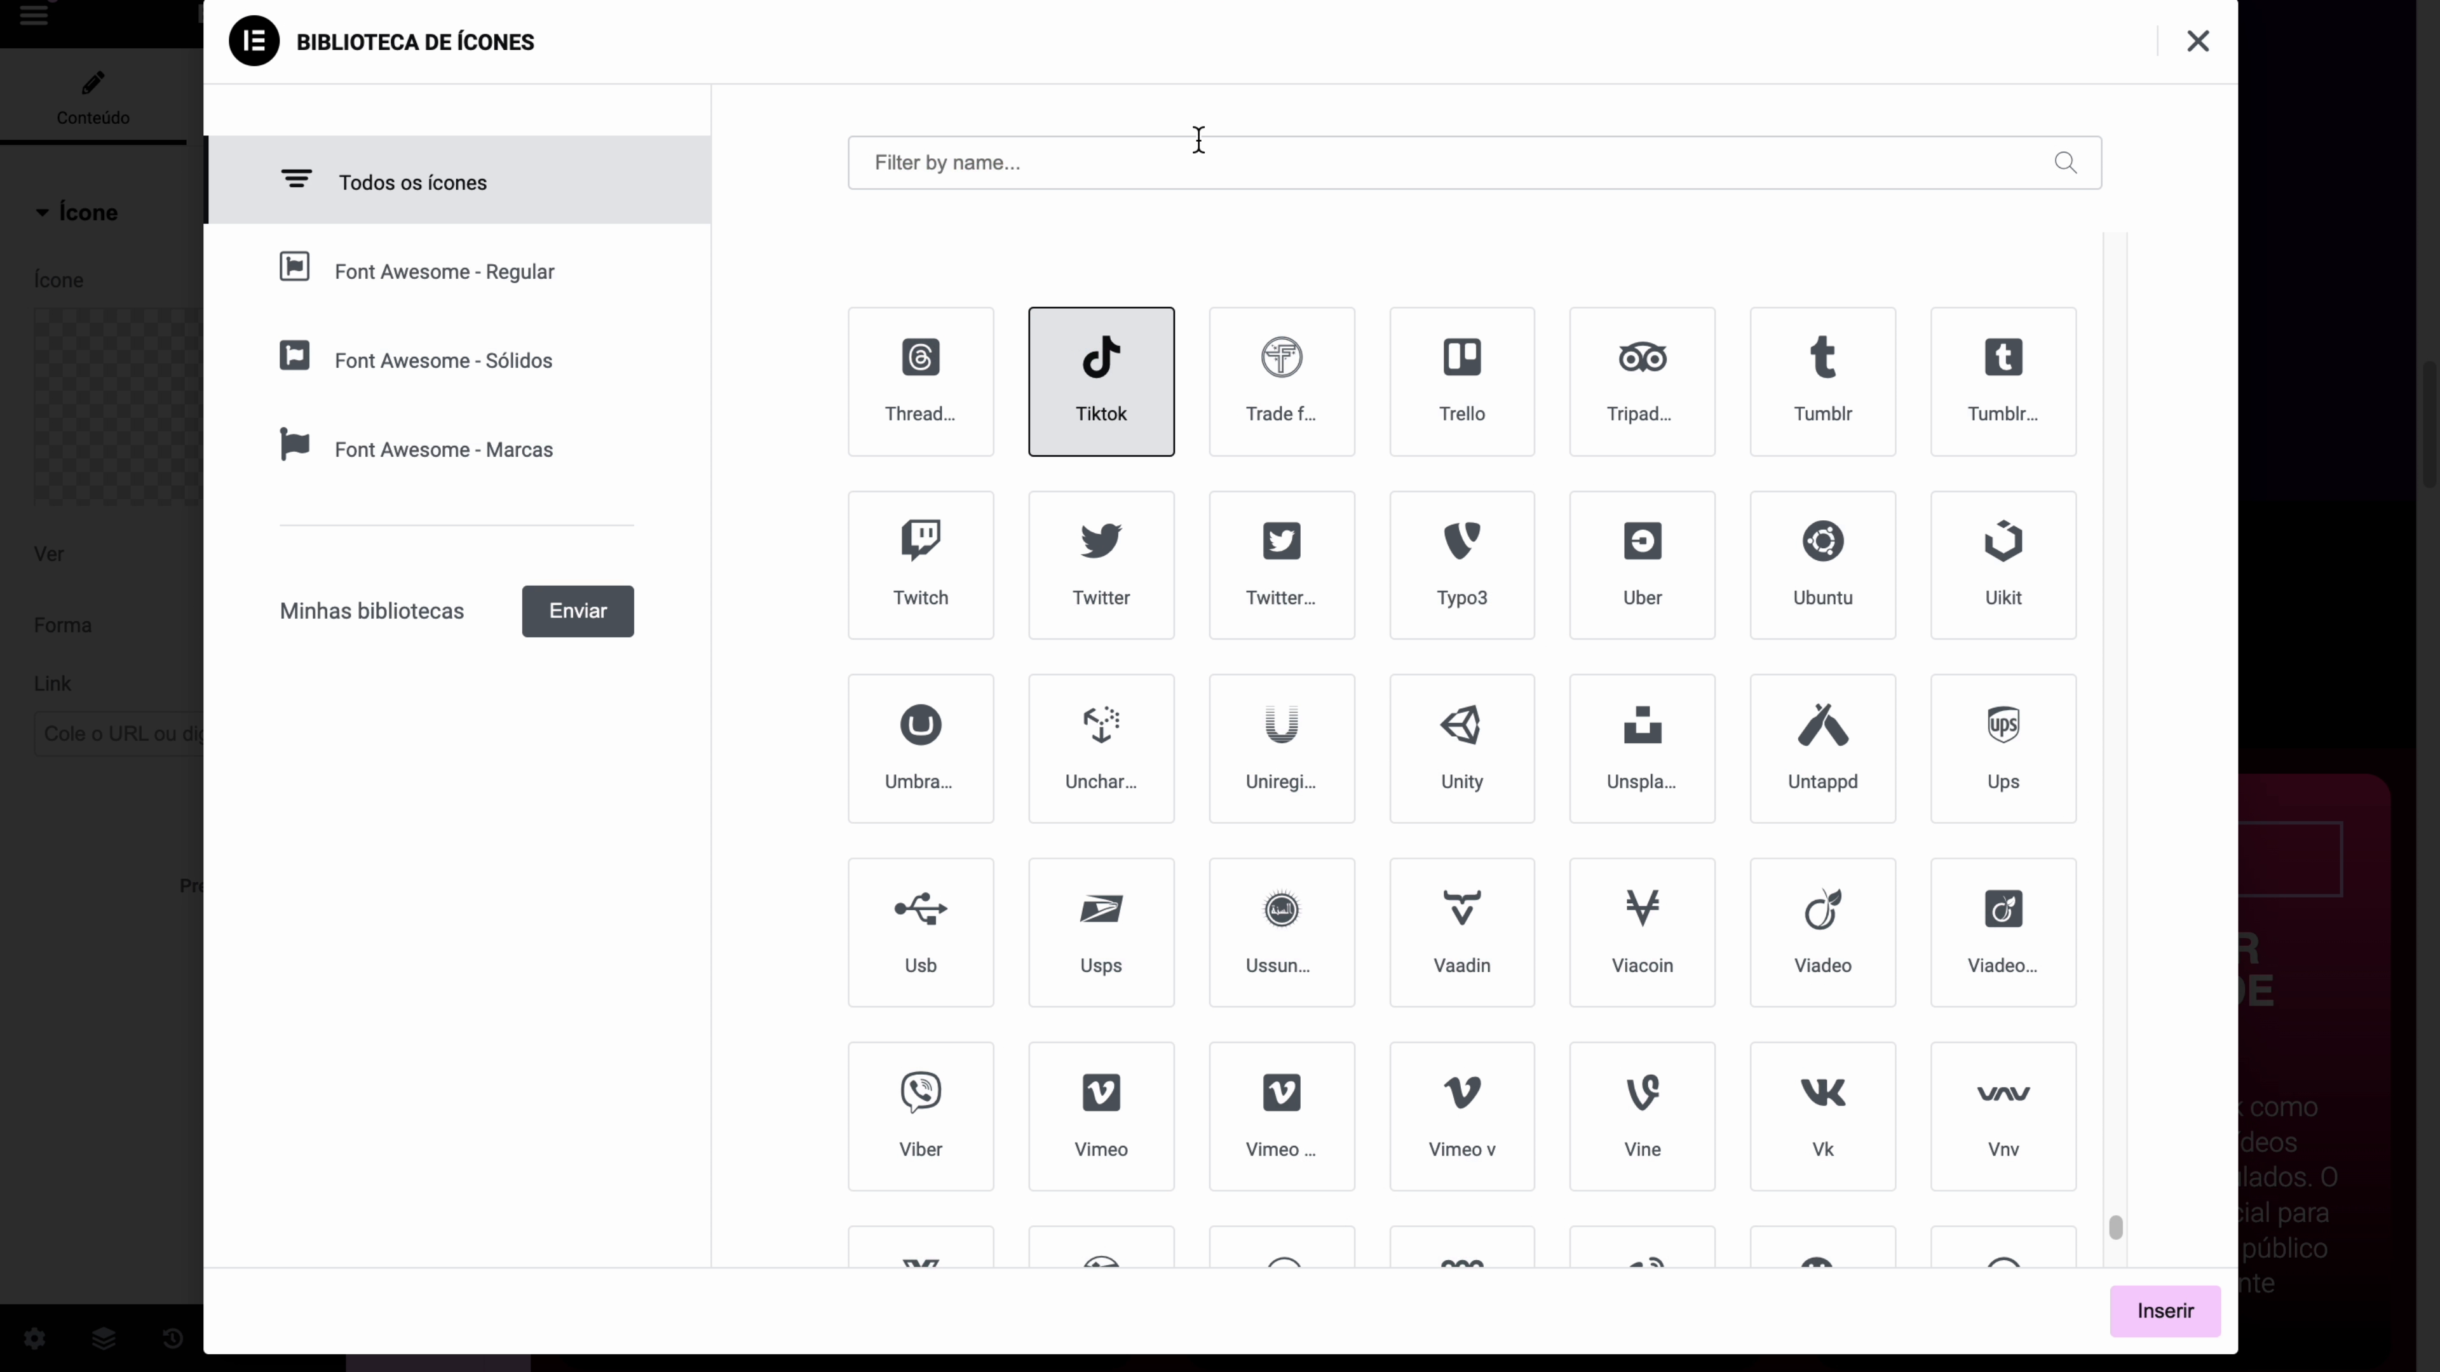The image size is (2440, 1372).
Task: Click the Inserir button to insert icon
Action: (2165, 1312)
